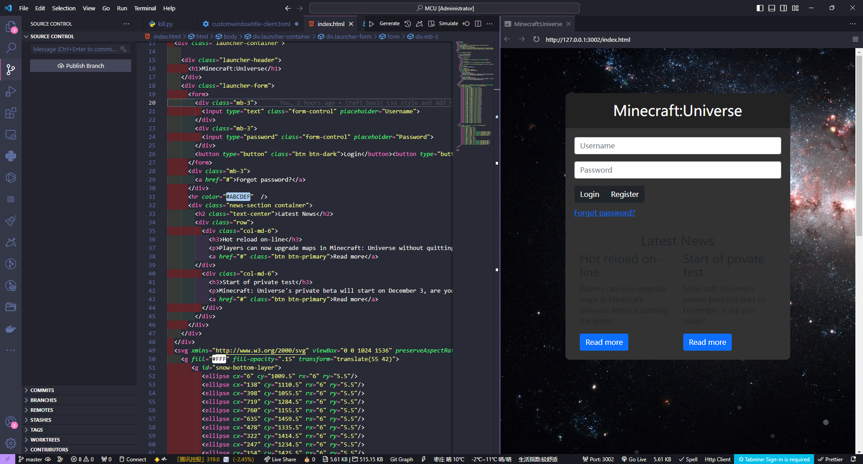Click the Forgot password? link
The image size is (863, 464).
[605, 213]
